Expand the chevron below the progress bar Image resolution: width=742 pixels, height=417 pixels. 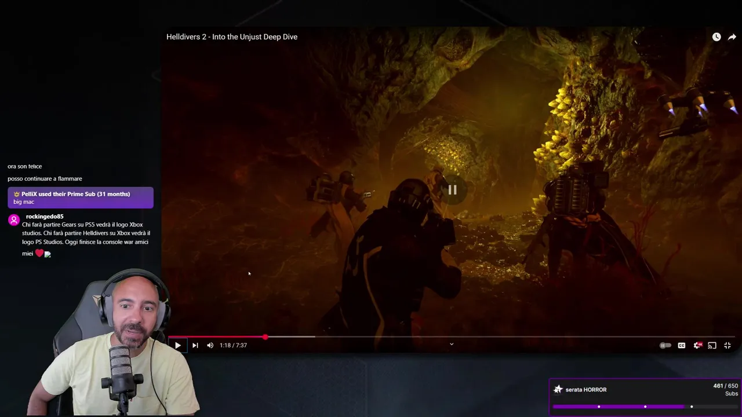tap(452, 344)
